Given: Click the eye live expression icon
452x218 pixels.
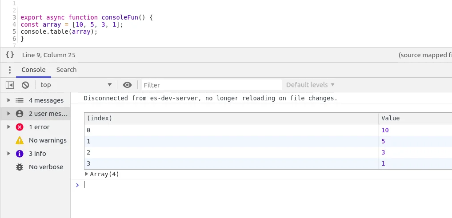Looking at the screenshot, I should pos(128,85).
